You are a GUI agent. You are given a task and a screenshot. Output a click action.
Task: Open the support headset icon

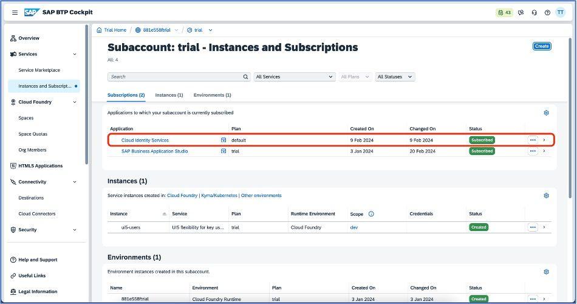(x=534, y=13)
